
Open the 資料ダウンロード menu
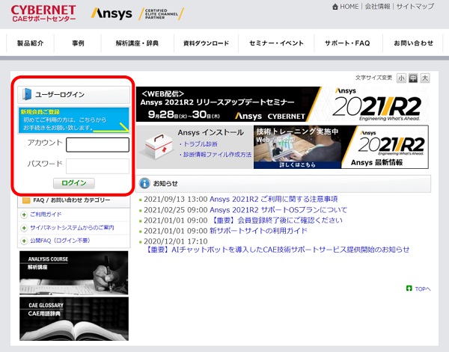coord(206,43)
